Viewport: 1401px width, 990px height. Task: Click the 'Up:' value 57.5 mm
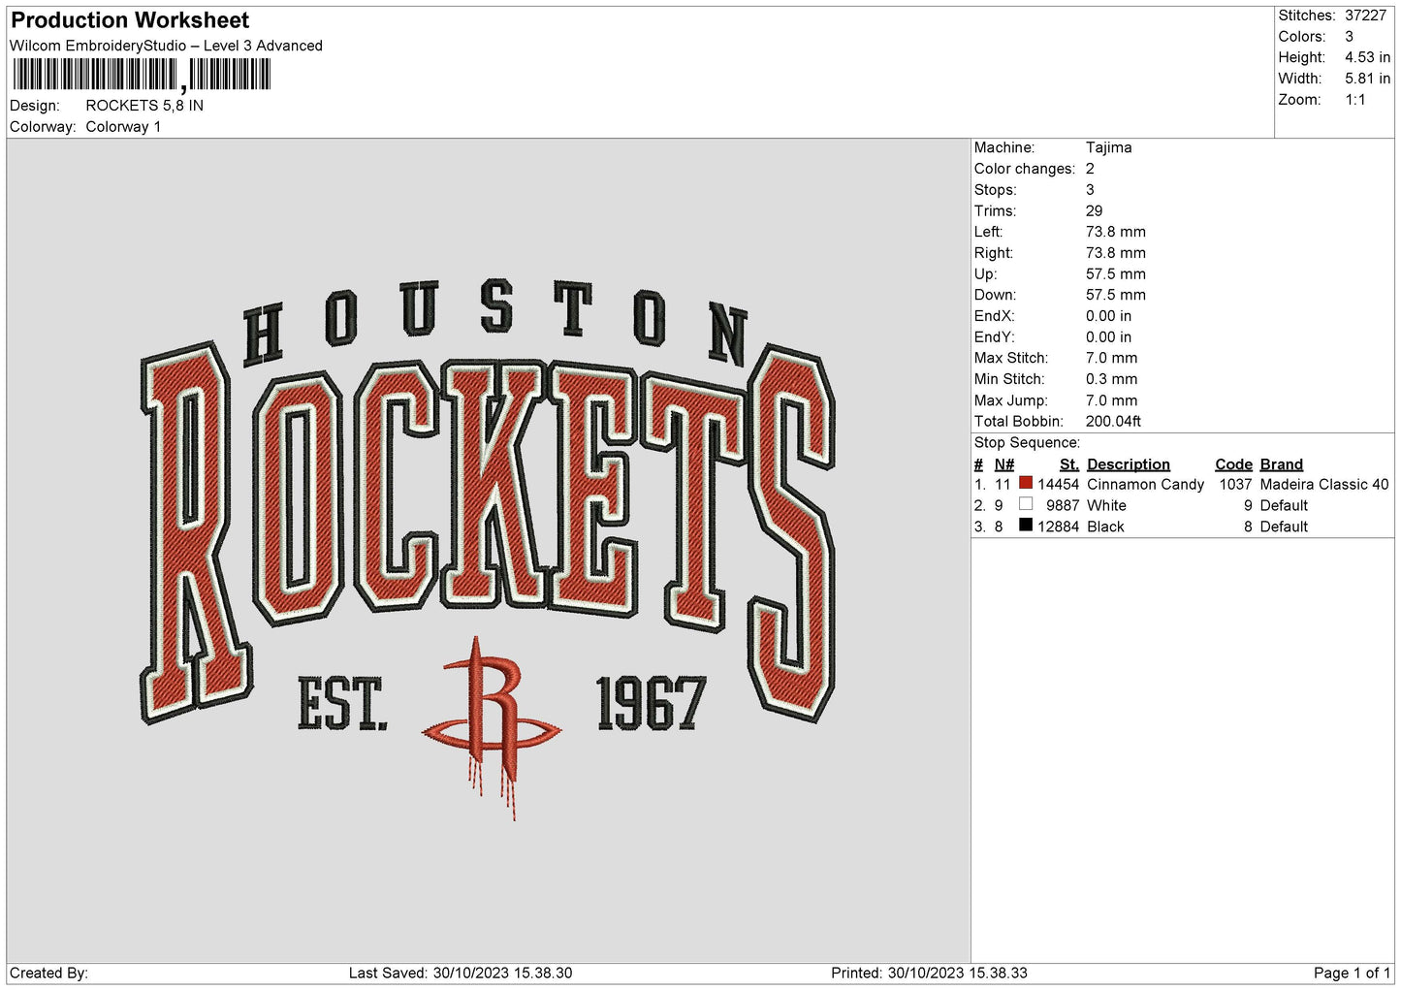point(1116,273)
